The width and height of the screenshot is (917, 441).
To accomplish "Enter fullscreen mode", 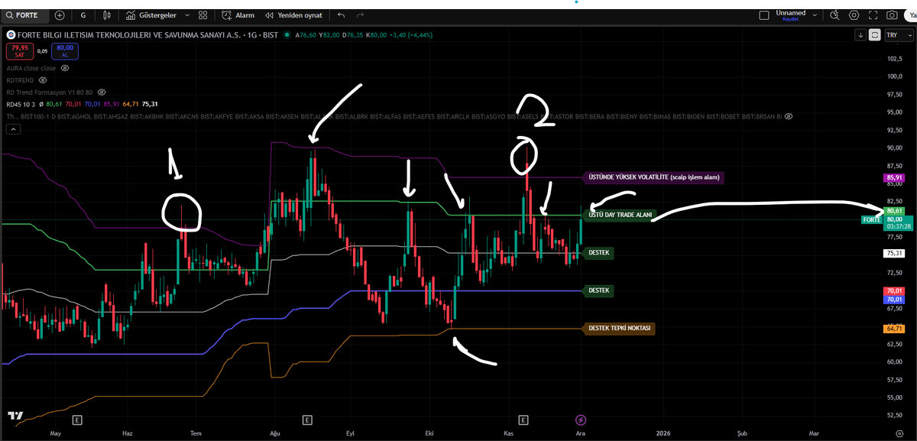I will tap(873, 15).
